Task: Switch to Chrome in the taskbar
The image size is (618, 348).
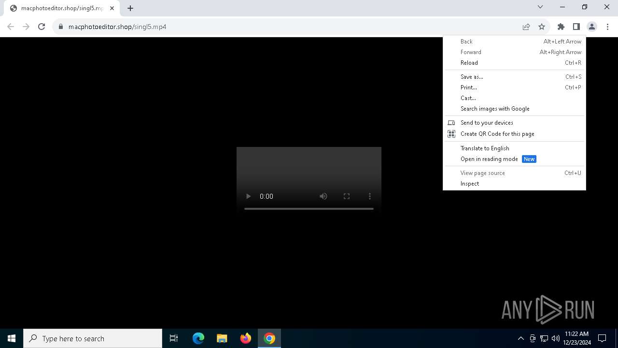Action: pos(269,338)
